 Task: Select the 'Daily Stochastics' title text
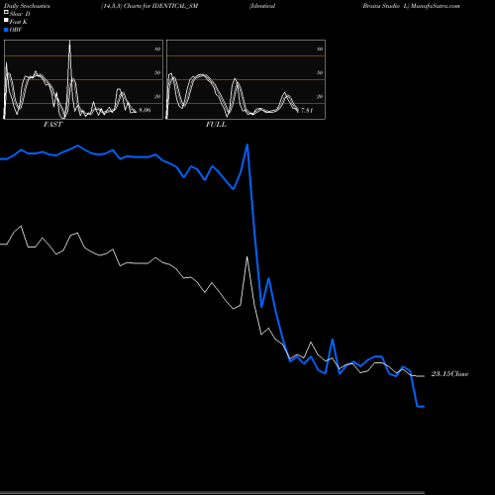point(27,6)
